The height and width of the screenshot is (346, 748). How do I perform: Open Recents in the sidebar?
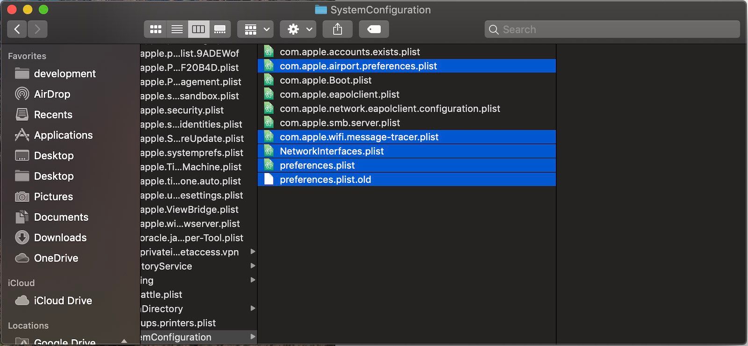(44, 115)
